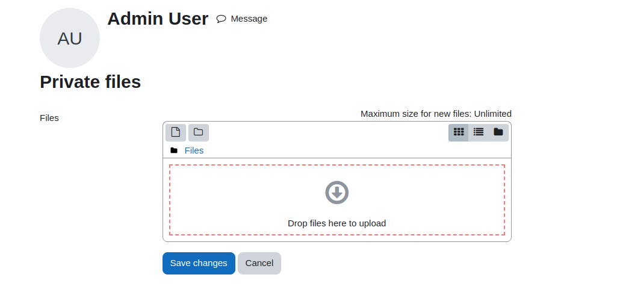Click the AU user avatar
The height and width of the screenshot is (304, 620).
click(x=70, y=38)
